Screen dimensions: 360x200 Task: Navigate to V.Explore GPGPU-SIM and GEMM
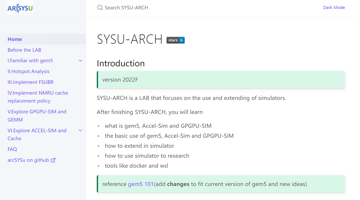click(37, 116)
